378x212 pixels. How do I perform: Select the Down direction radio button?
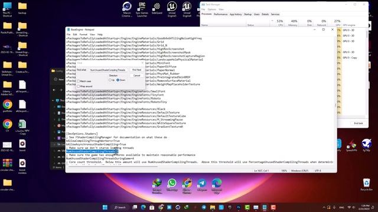[x=118, y=80]
